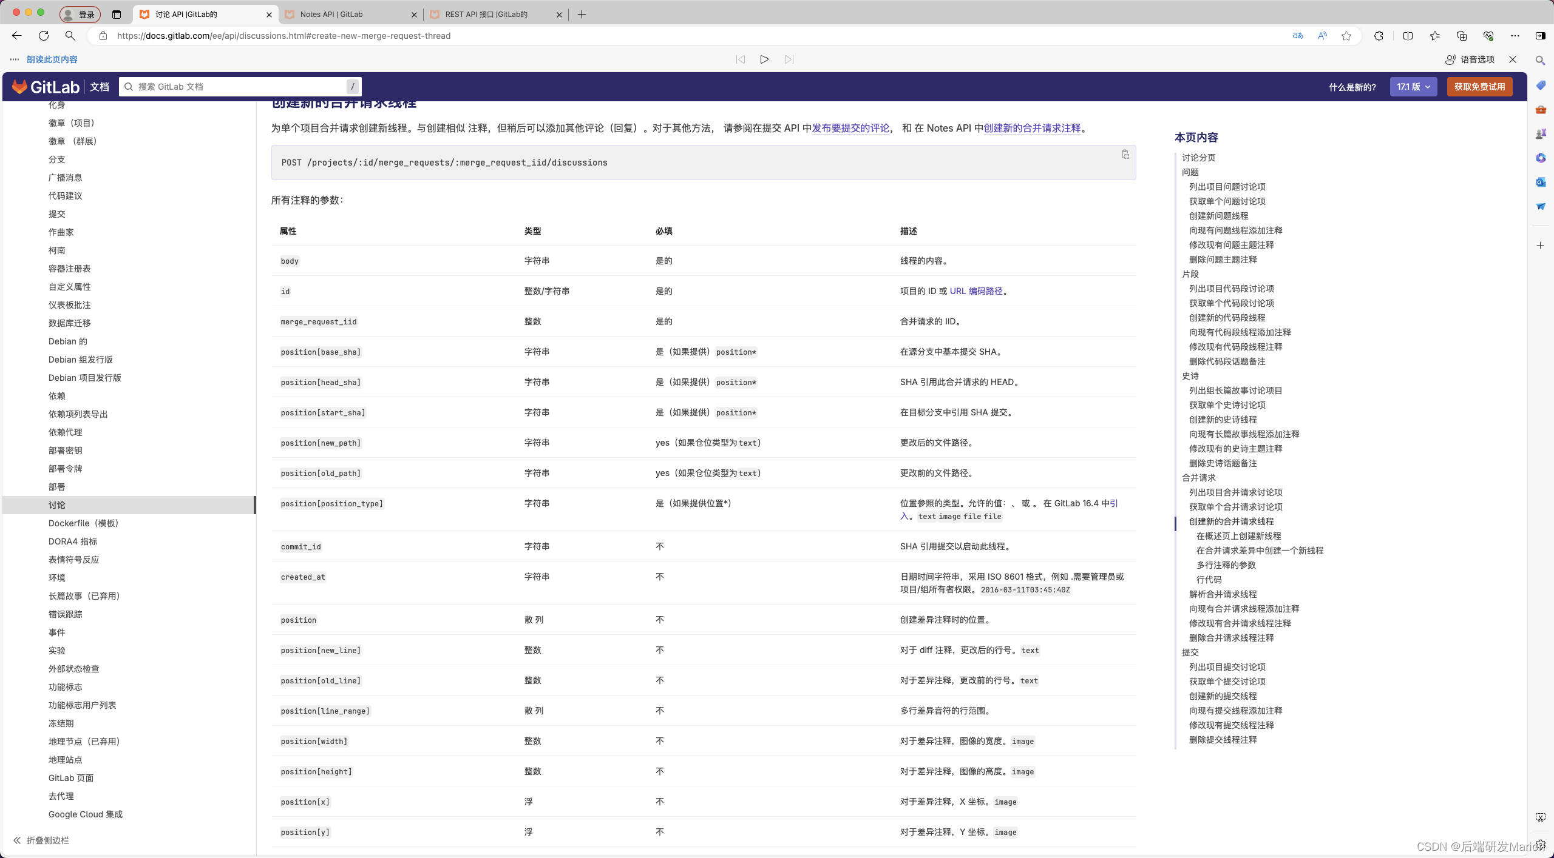Close the read aloud toolbar
1554x858 pixels.
coord(1513,59)
